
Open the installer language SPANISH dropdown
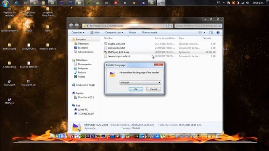159,83
